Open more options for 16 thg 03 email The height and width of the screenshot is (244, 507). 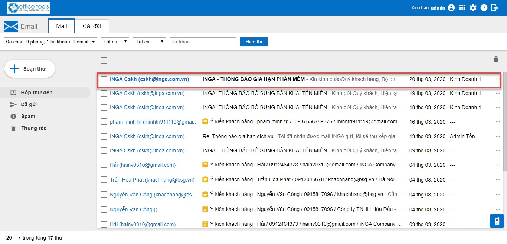tap(498, 122)
